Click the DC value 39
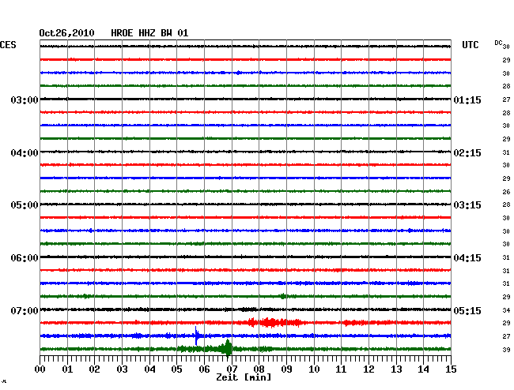 [506, 350]
